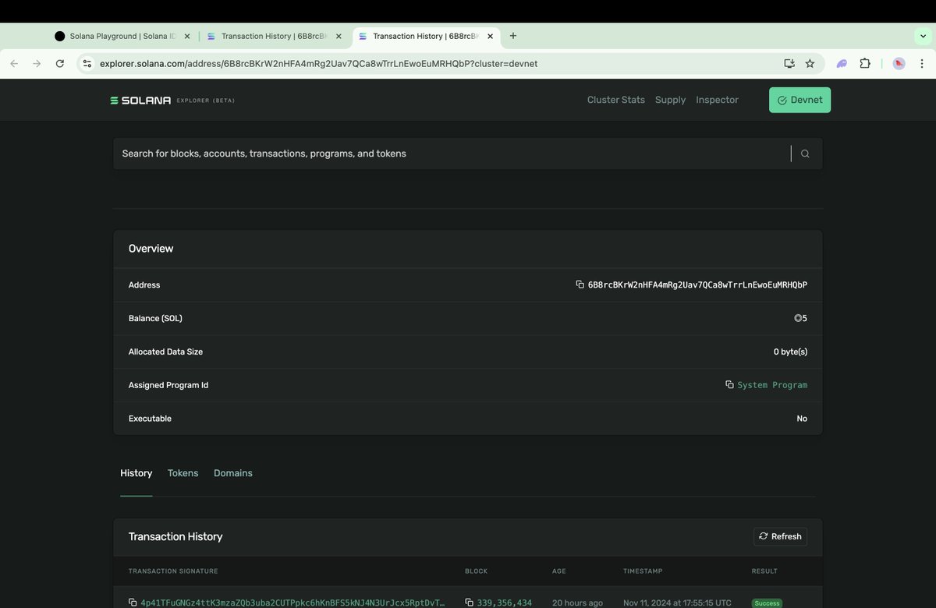Copy the transaction signature starting 4p41TFu
Screen dimensions: 936x608
click(133, 603)
